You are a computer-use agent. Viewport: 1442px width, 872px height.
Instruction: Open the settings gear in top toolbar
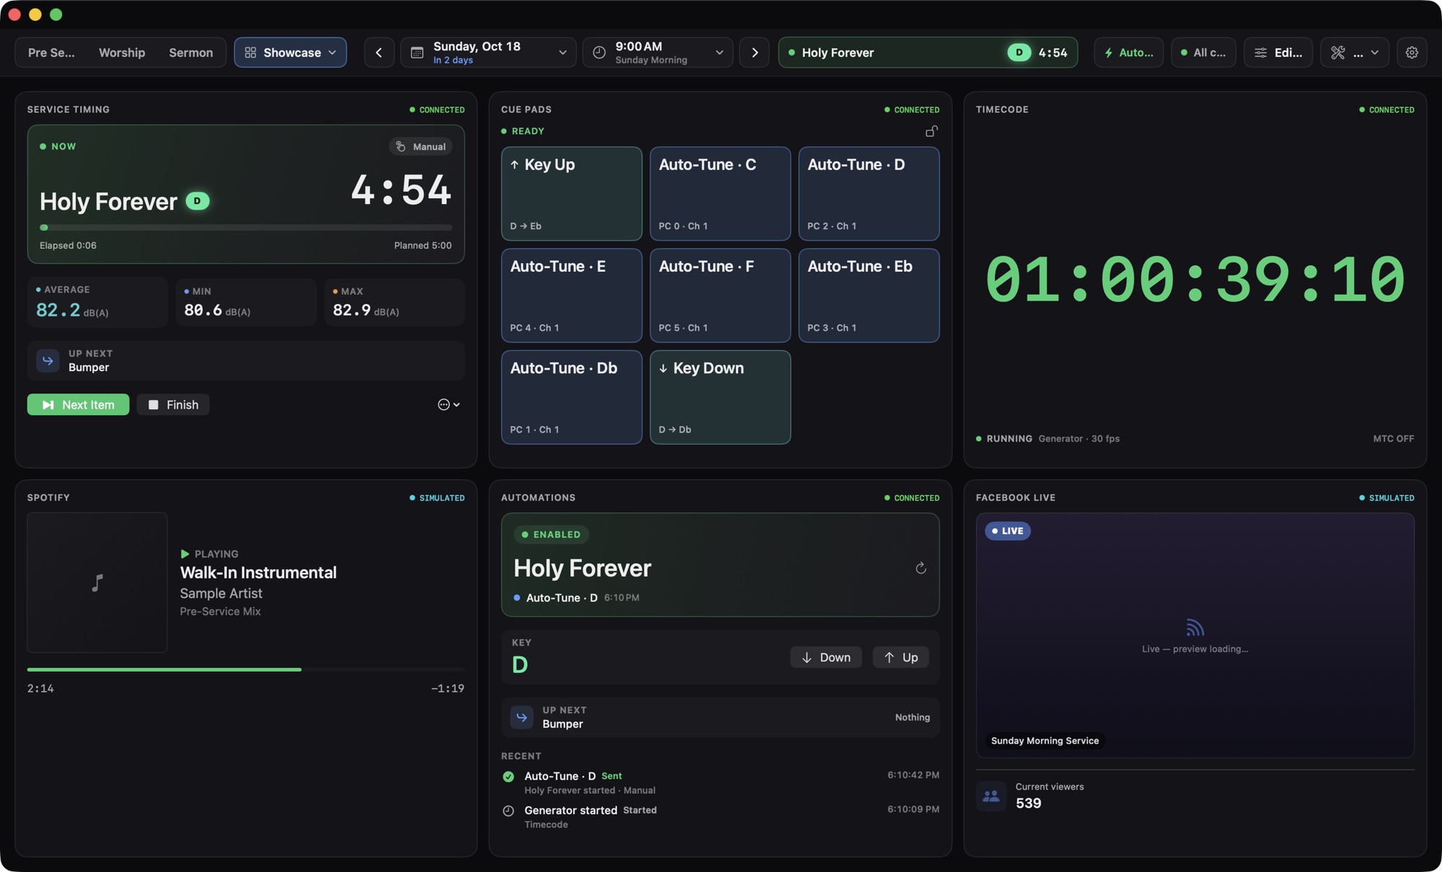point(1412,53)
